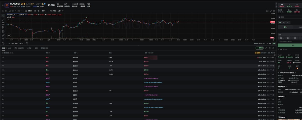Select the chart text annotation tool
Screen dimensions: 302x120
pos(3,39)
